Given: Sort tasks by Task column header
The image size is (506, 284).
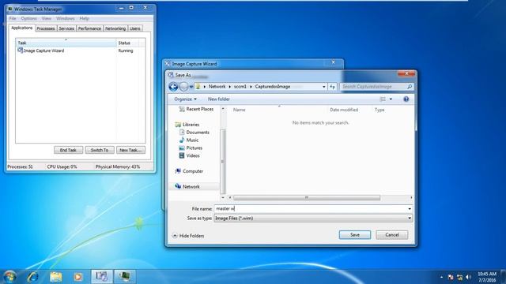Looking at the screenshot, I should pyautogui.click(x=66, y=43).
